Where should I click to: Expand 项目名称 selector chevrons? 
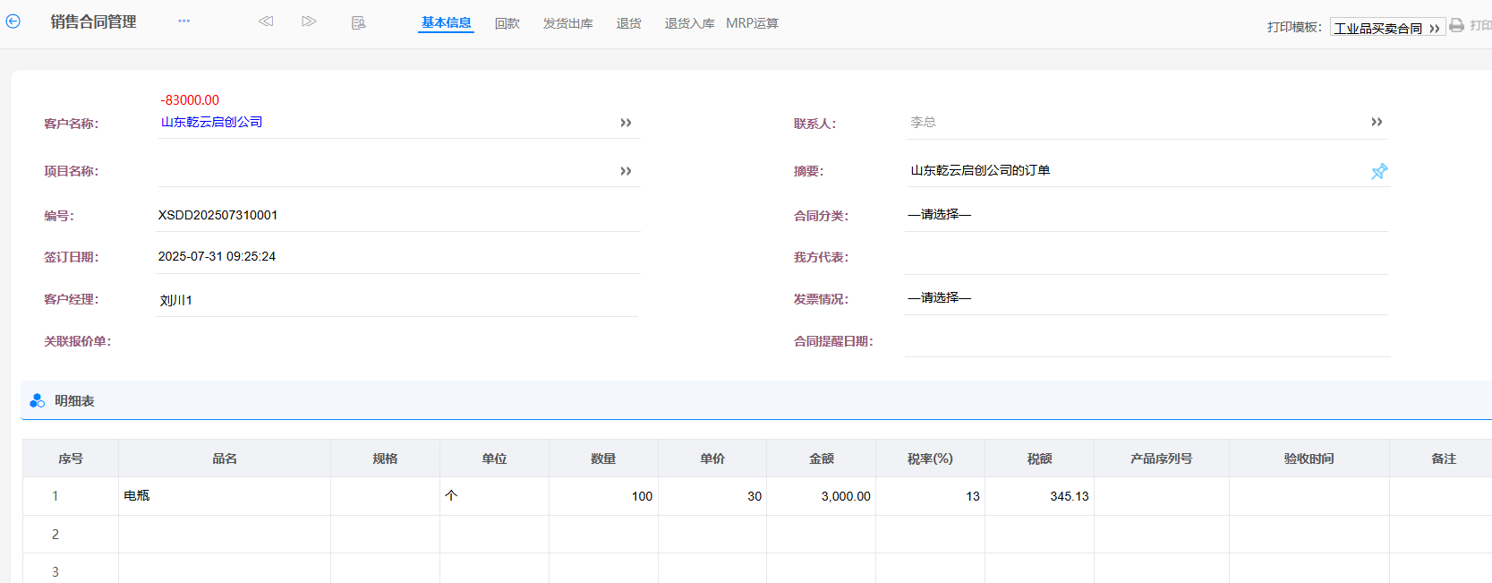point(626,171)
